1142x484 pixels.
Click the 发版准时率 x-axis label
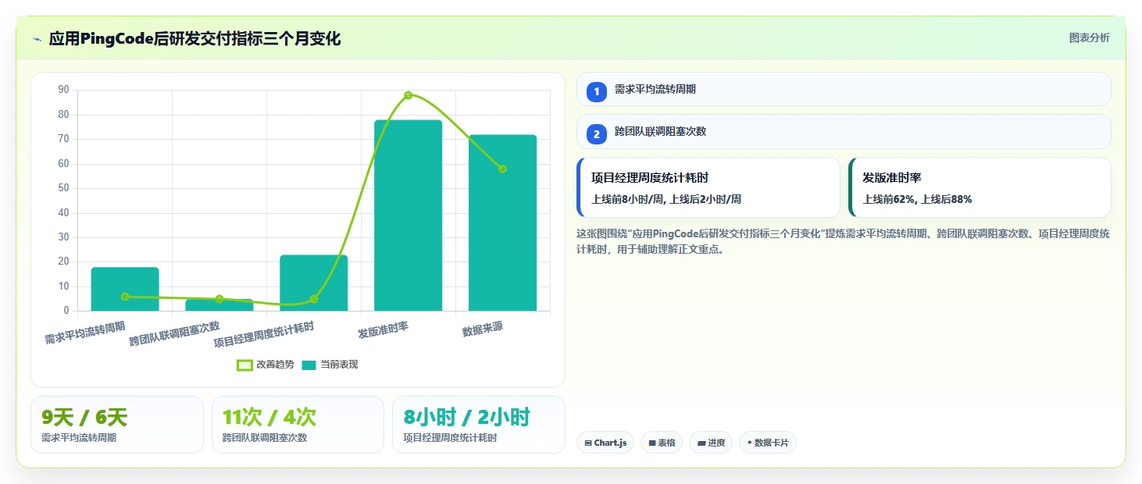coord(383,331)
